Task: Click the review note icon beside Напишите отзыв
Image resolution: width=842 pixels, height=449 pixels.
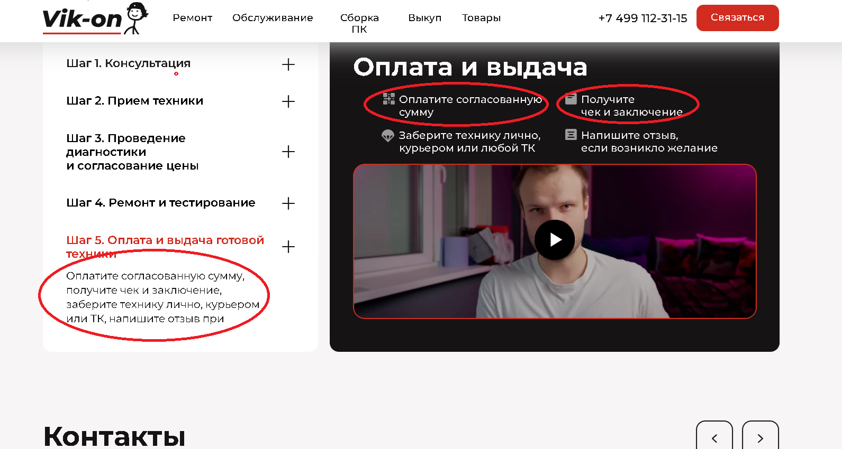Action: (x=571, y=135)
